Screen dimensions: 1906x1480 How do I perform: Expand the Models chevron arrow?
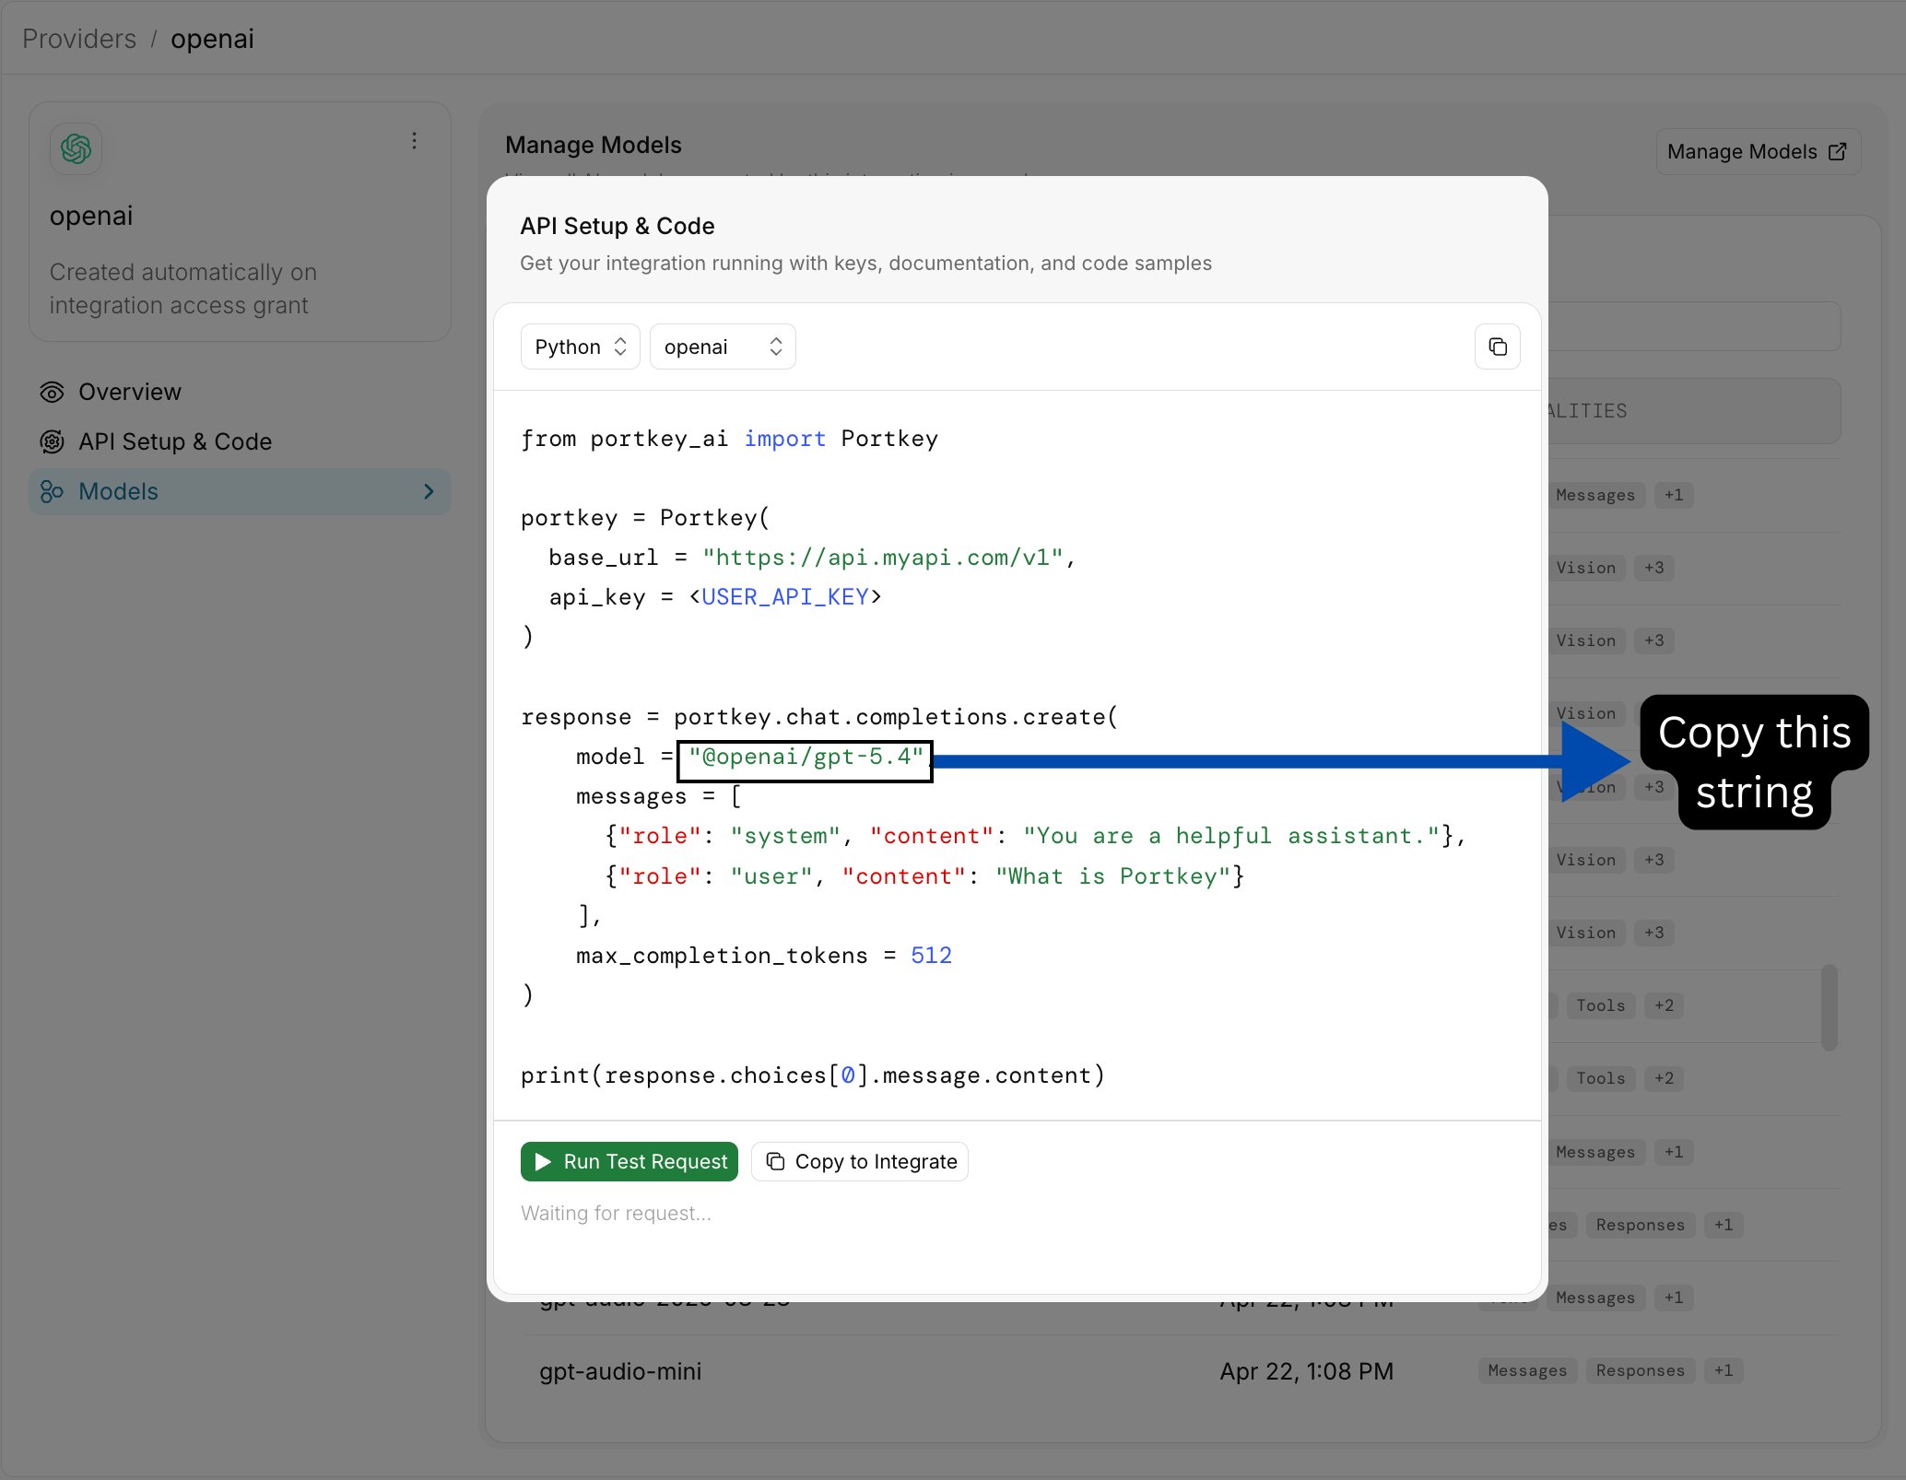point(429,491)
